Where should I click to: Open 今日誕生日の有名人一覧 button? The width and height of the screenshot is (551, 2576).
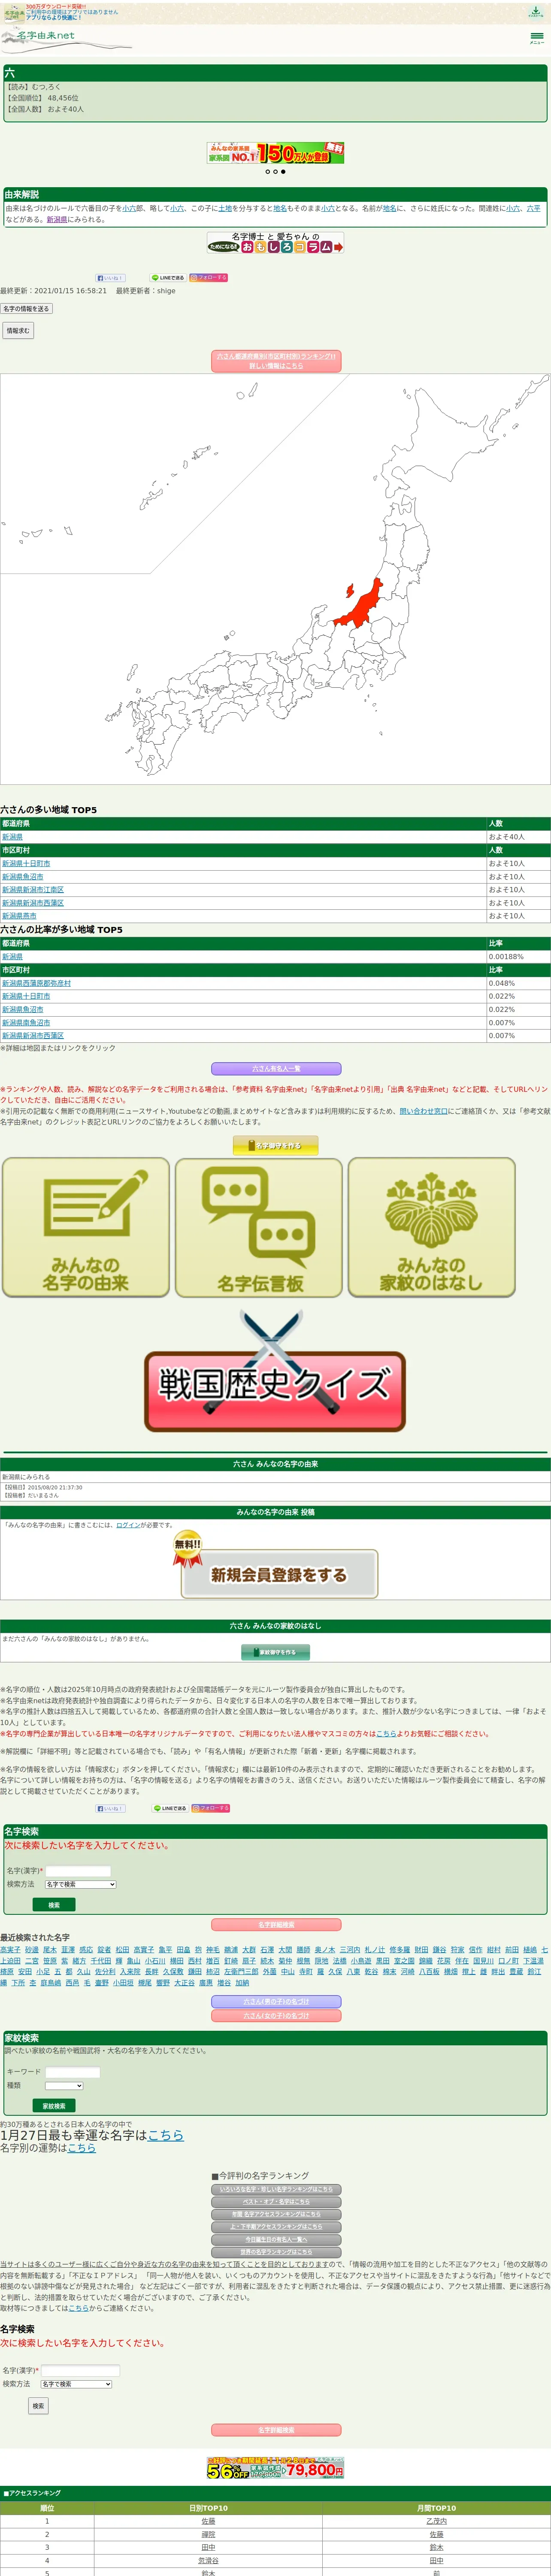pos(276,2240)
